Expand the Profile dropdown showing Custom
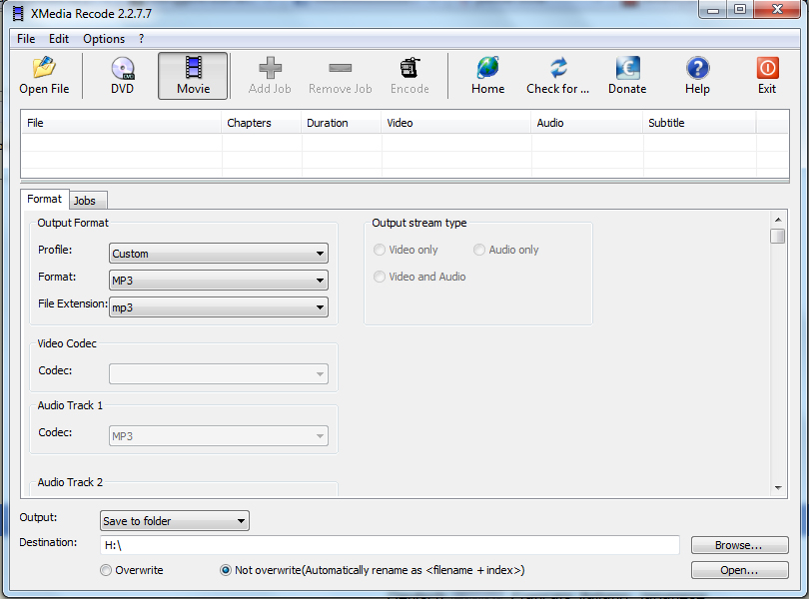 tap(219, 254)
